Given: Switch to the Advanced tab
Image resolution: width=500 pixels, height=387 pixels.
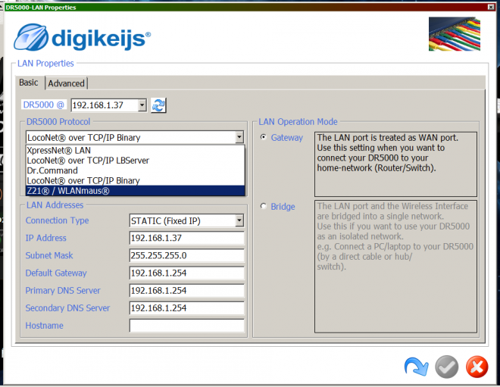Looking at the screenshot, I should click(67, 83).
